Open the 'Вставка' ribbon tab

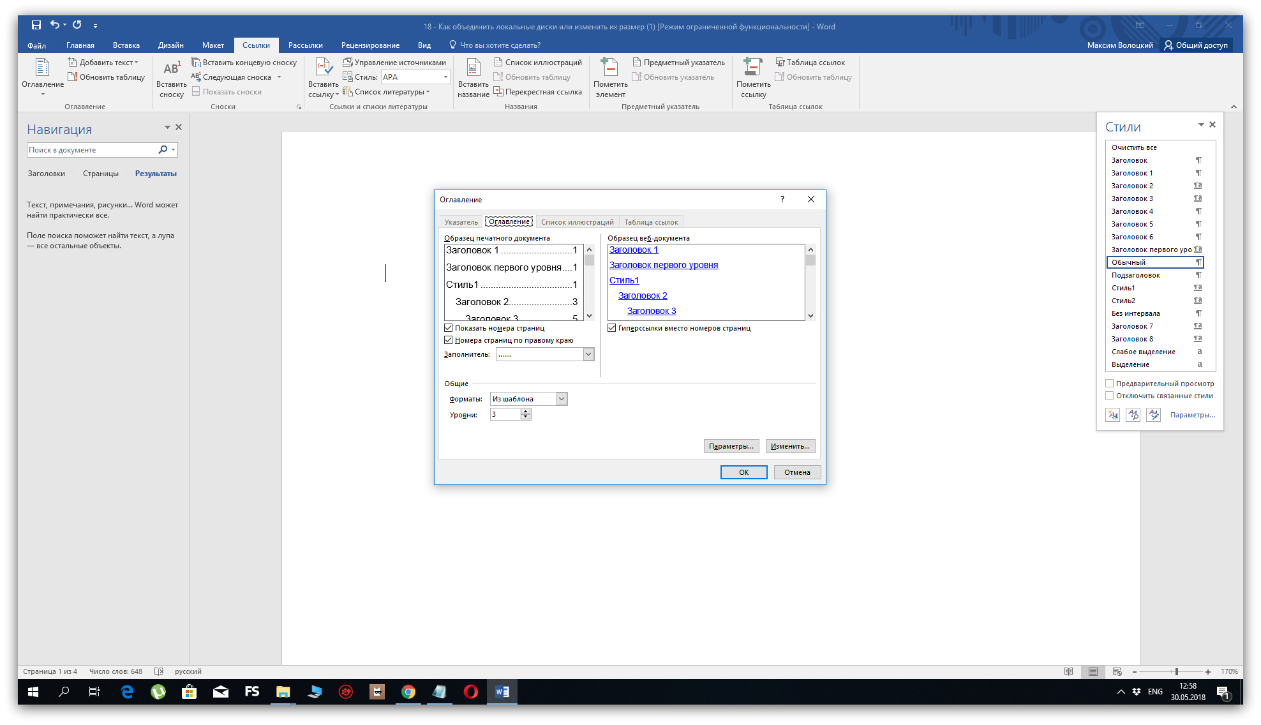point(126,45)
